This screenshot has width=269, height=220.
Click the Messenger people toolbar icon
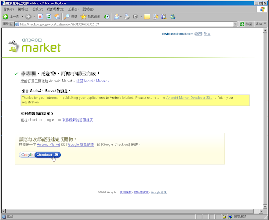pos(173,17)
